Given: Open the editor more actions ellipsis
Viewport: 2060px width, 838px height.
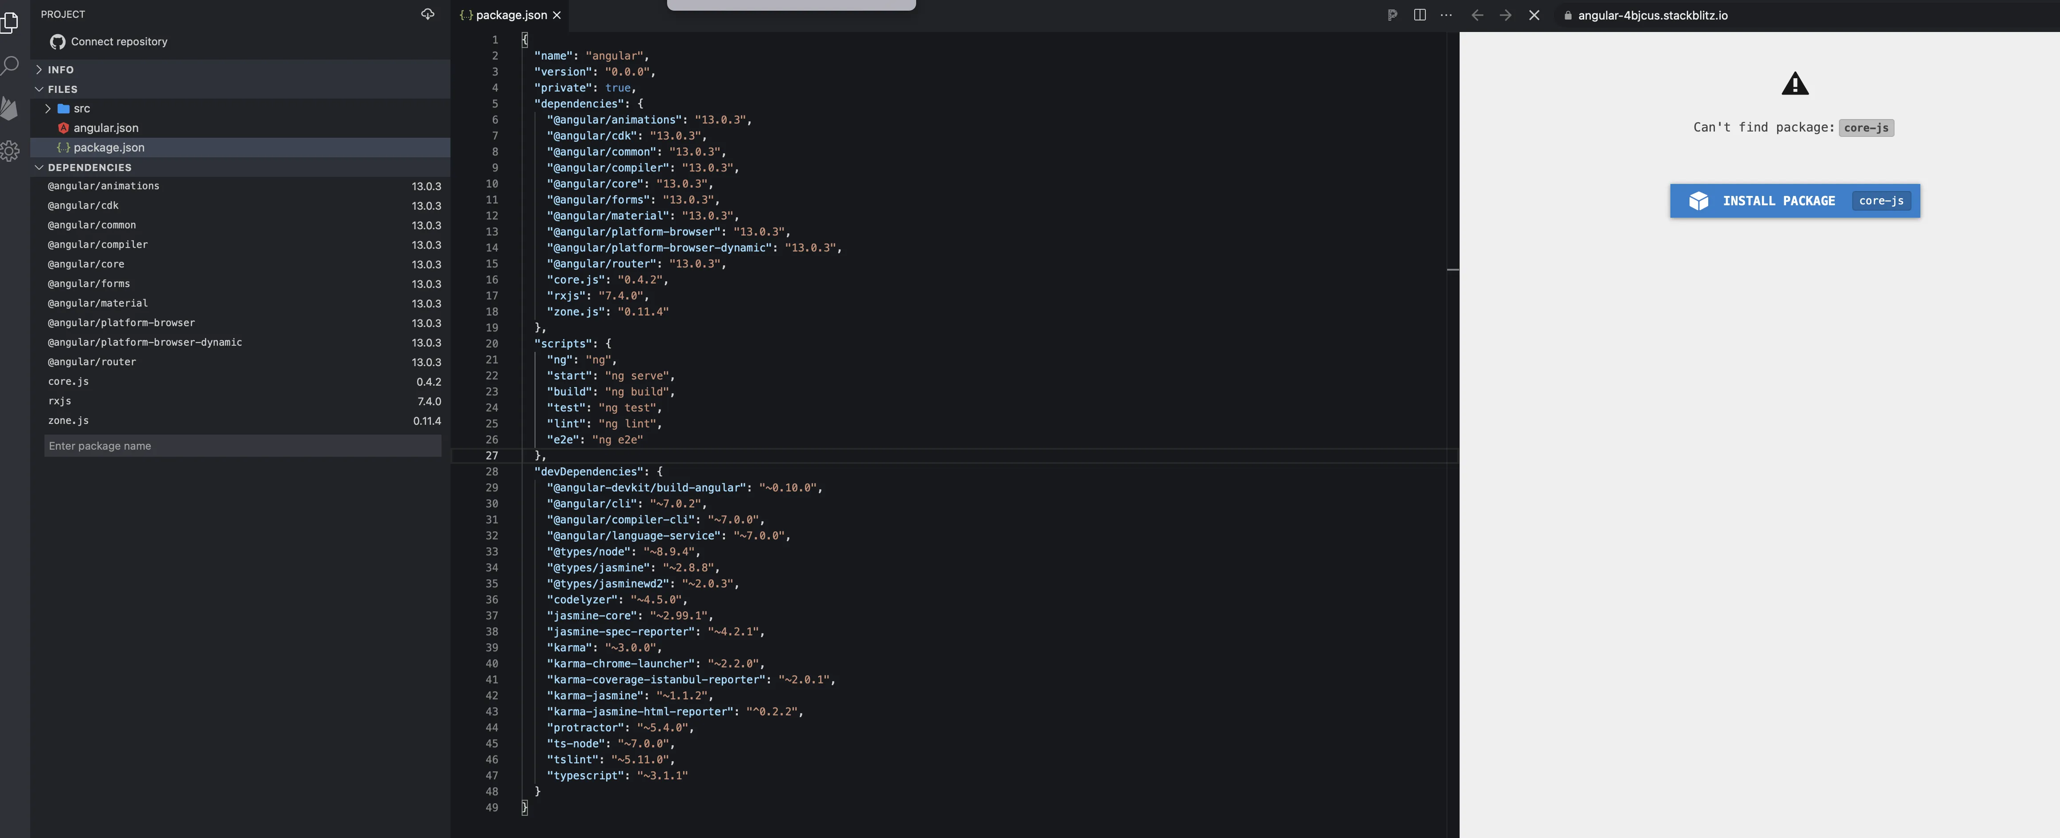Looking at the screenshot, I should tap(1446, 15).
